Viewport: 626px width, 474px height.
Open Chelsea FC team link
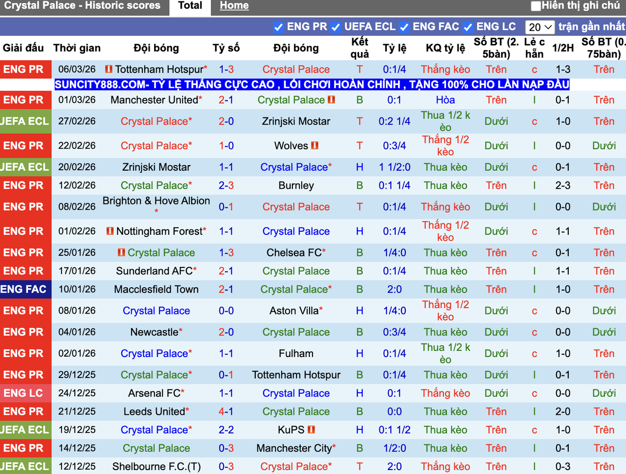[x=294, y=253]
